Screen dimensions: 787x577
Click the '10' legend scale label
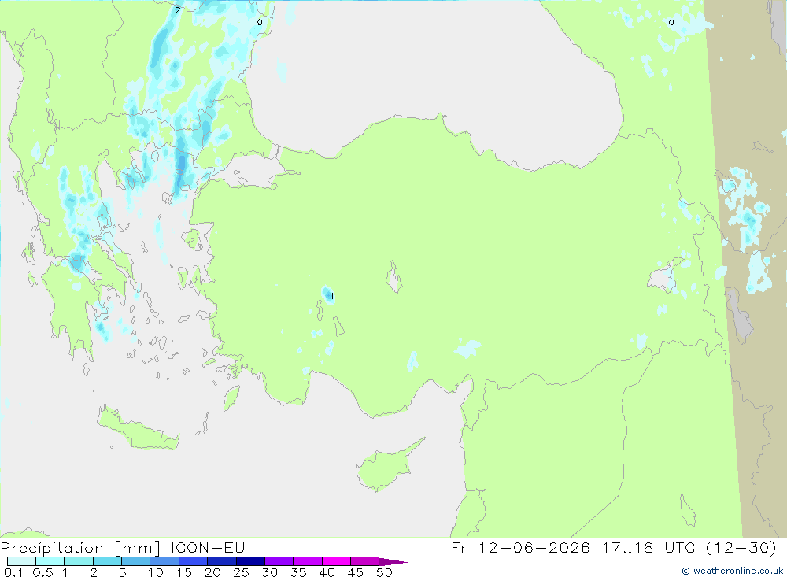[156, 572]
